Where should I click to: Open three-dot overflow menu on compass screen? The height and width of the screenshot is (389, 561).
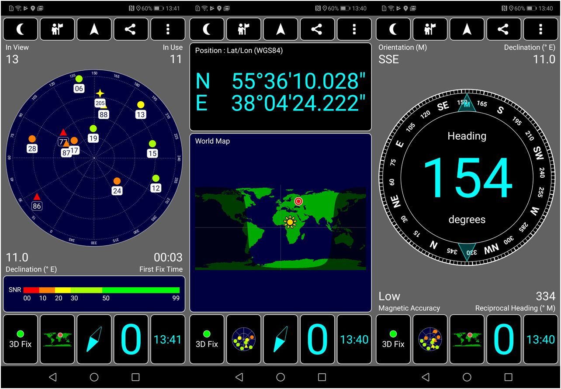point(540,29)
